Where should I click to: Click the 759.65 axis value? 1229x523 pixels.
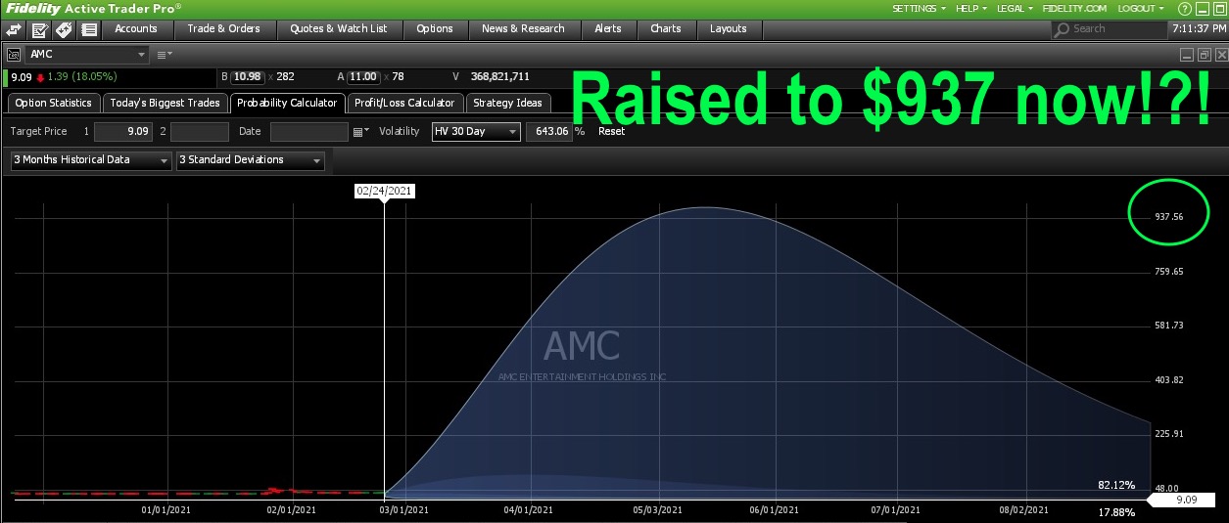pos(1169,272)
